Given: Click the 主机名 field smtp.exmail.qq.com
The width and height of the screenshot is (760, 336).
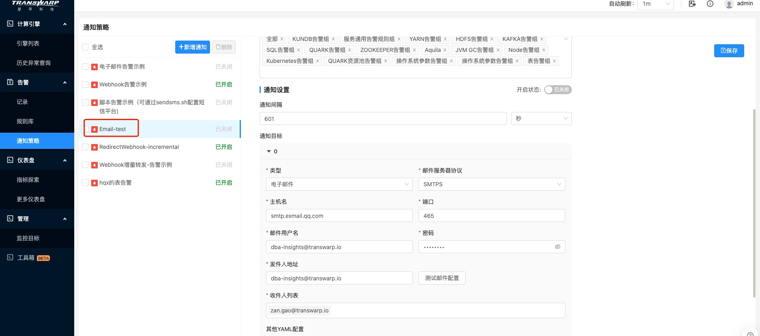Looking at the screenshot, I should pos(339,215).
